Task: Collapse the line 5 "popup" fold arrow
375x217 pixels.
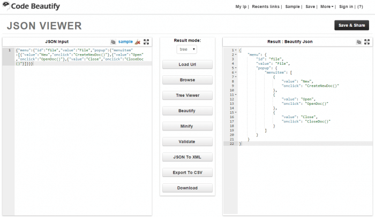Action: coord(236,68)
